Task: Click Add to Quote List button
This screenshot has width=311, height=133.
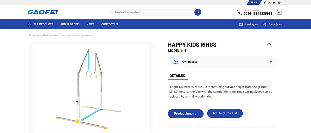Action: click(x=225, y=113)
